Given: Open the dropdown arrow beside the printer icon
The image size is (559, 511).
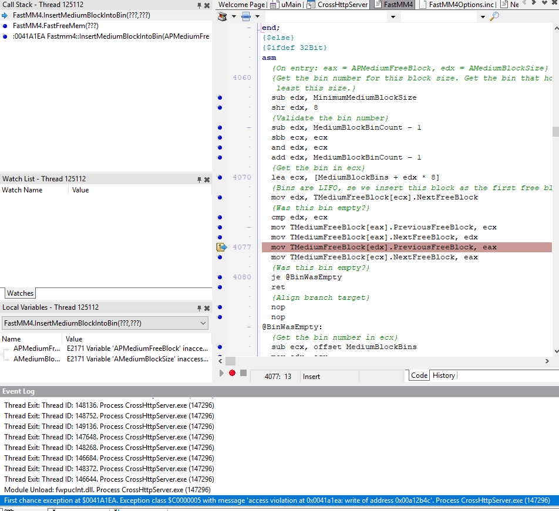Looking at the screenshot, I should 234,16.
